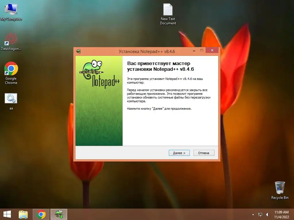Screen dimensions: 294x220
Task: Open My Computer desktop icon
Action: point(11,11)
